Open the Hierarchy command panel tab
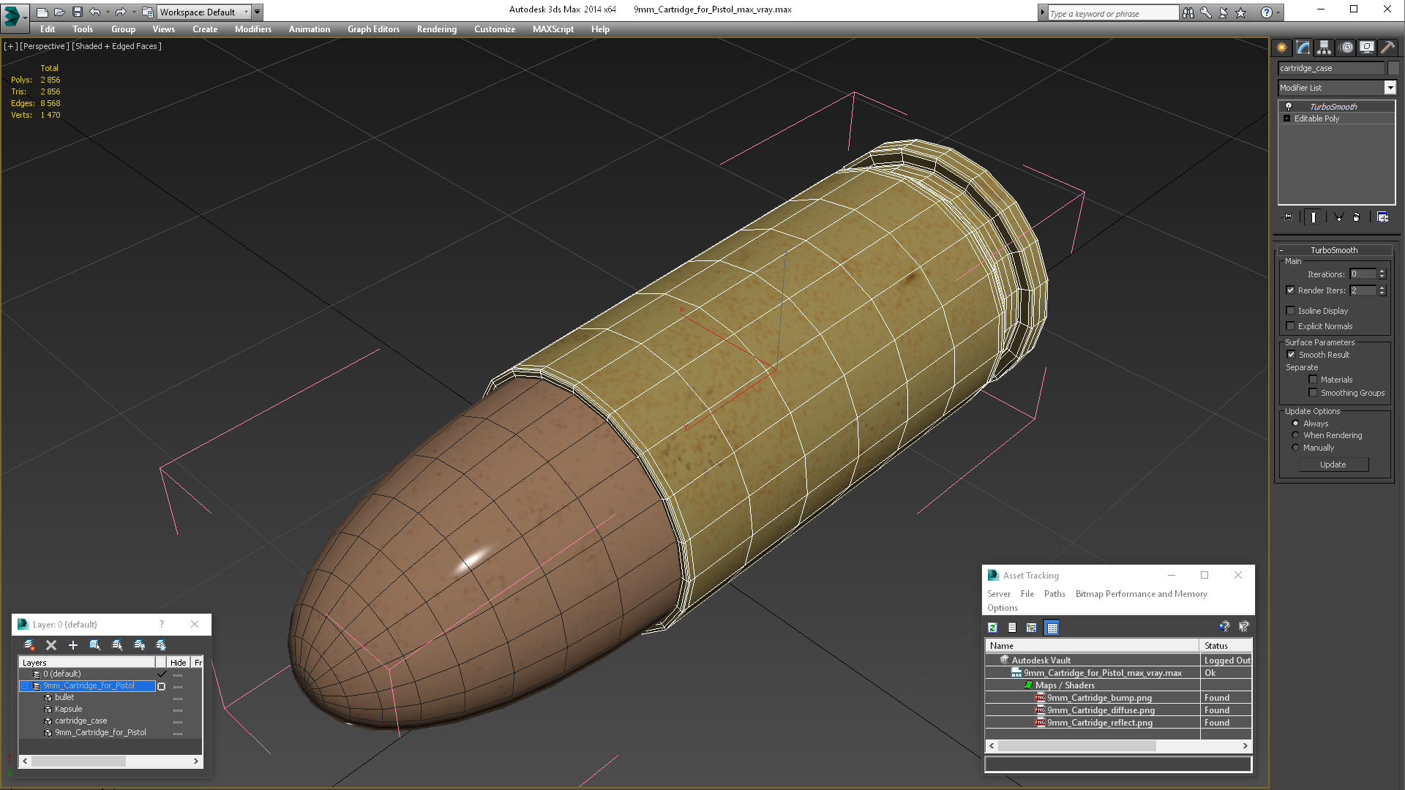The height and width of the screenshot is (790, 1405). [1324, 48]
